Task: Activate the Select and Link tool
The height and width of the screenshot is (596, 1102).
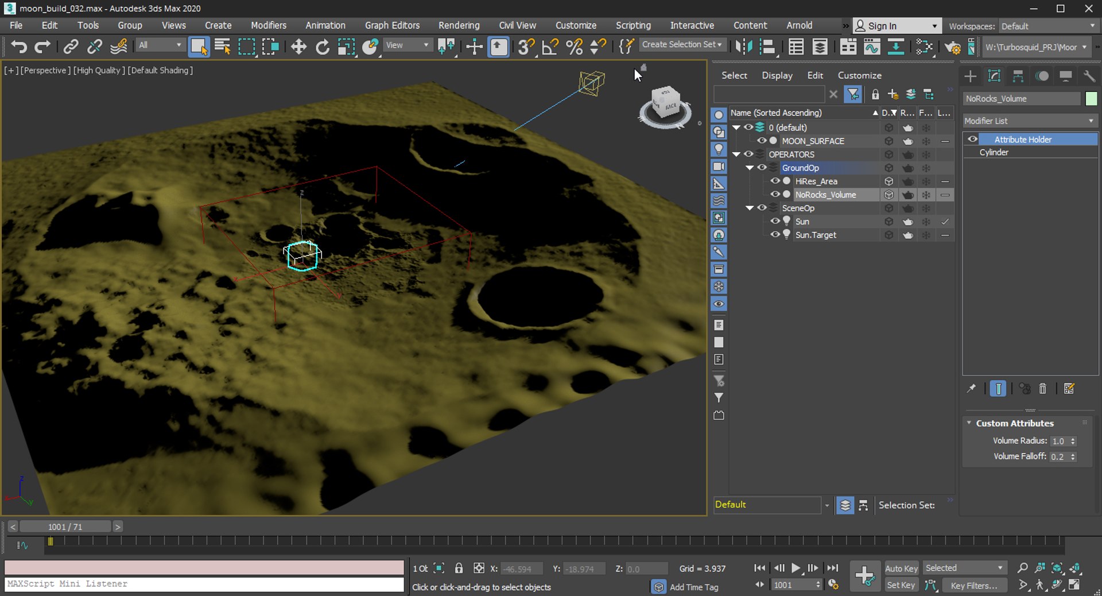Action: pyautogui.click(x=71, y=47)
